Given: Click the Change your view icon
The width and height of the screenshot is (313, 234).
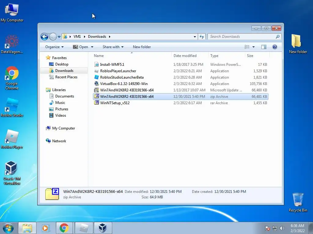Looking at the screenshot, I should (247, 47).
